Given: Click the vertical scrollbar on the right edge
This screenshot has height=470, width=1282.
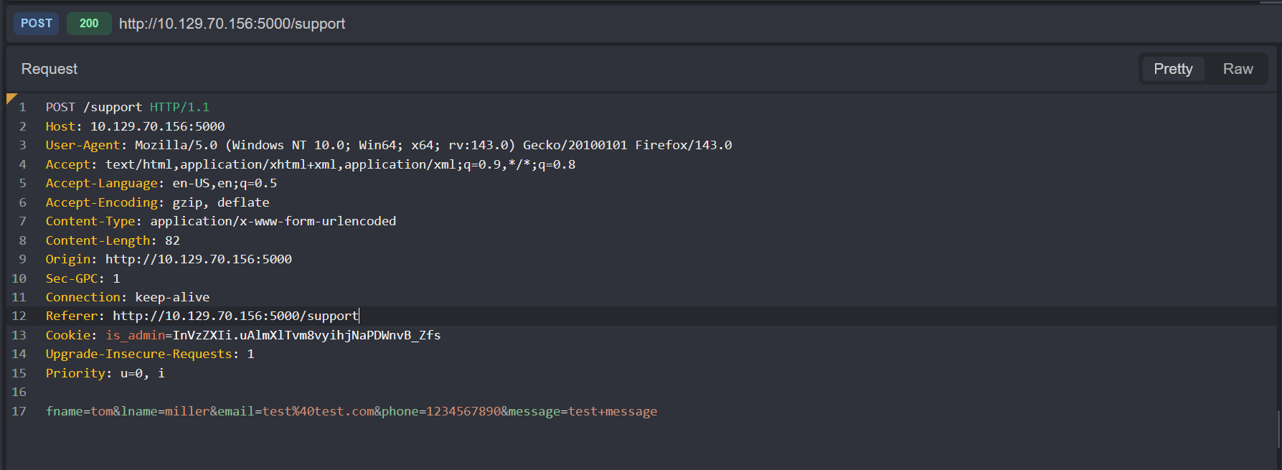Looking at the screenshot, I should point(1278,429).
